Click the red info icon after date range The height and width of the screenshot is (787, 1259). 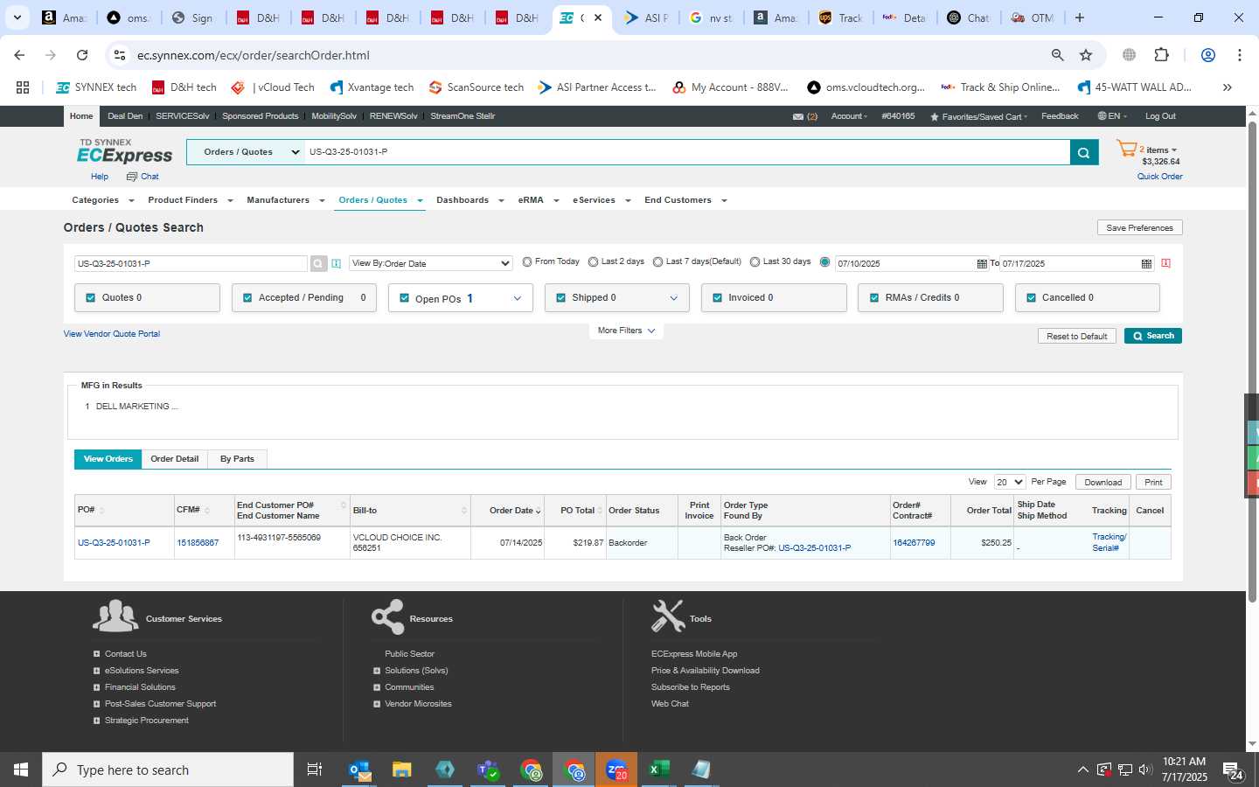coord(1165,263)
